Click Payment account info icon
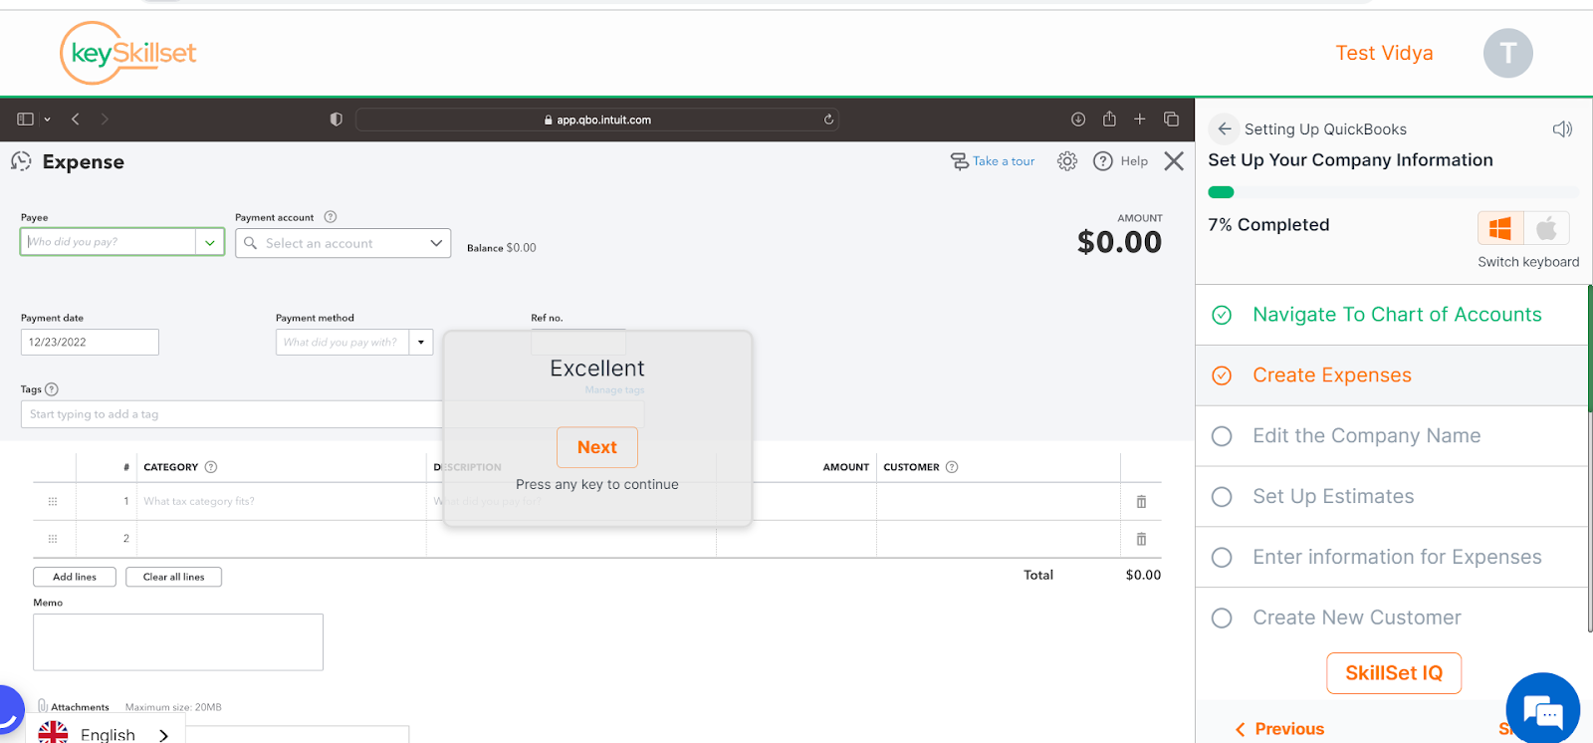The image size is (1593, 743). click(x=331, y=217)
